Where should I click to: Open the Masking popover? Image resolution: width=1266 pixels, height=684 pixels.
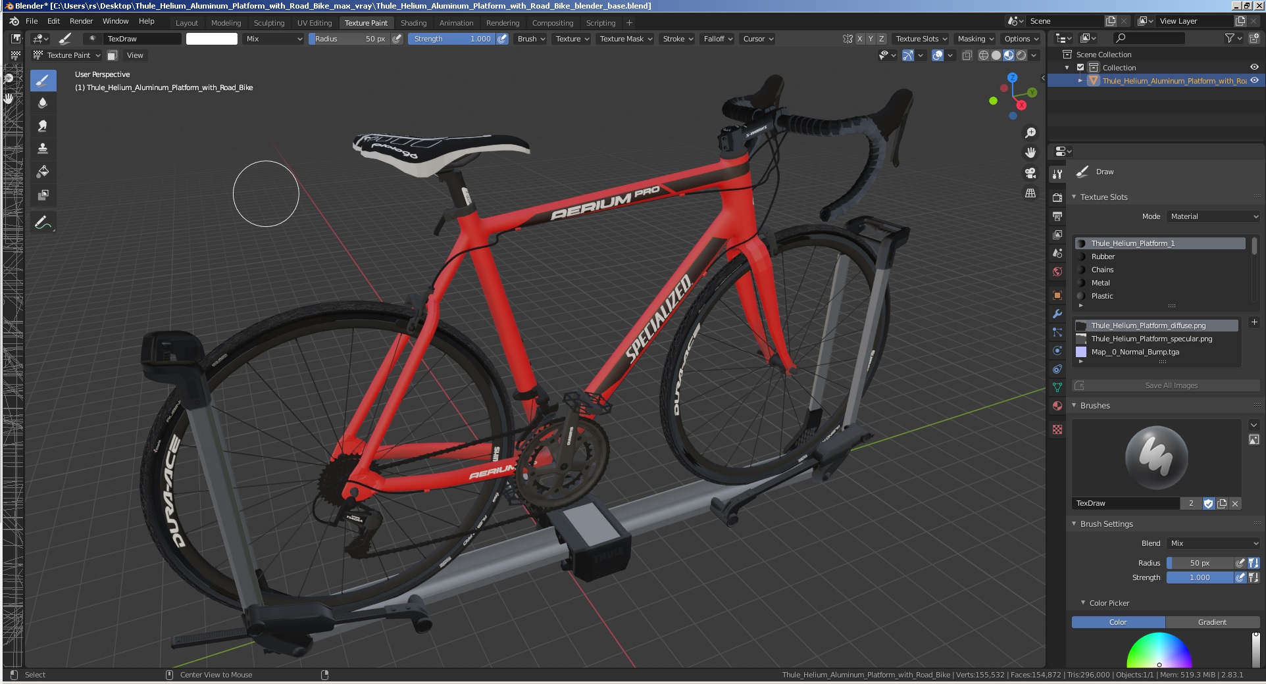tap(976, 39)
